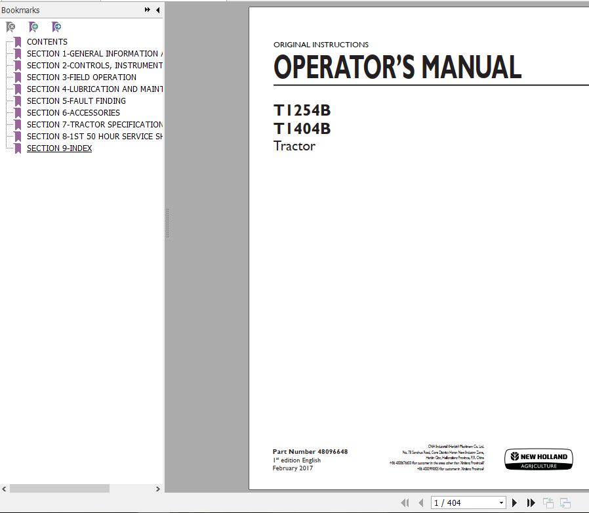Click the February 2017 date text
The image size is (589, 513).
click(x=293, y=468)
